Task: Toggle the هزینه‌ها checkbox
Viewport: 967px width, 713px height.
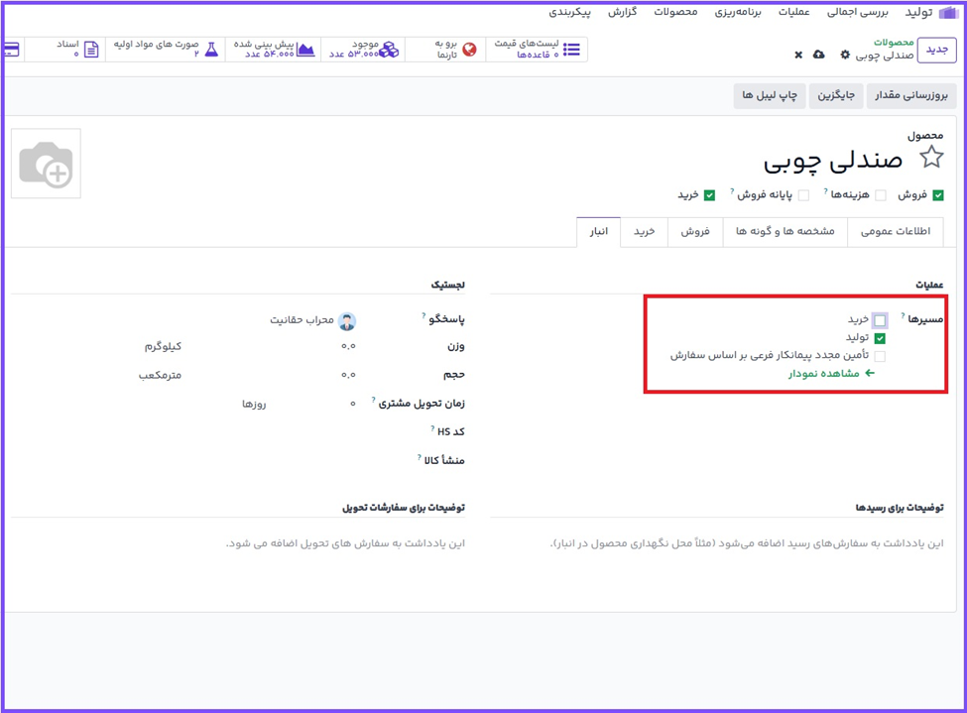Action: [x=880, y=195]
